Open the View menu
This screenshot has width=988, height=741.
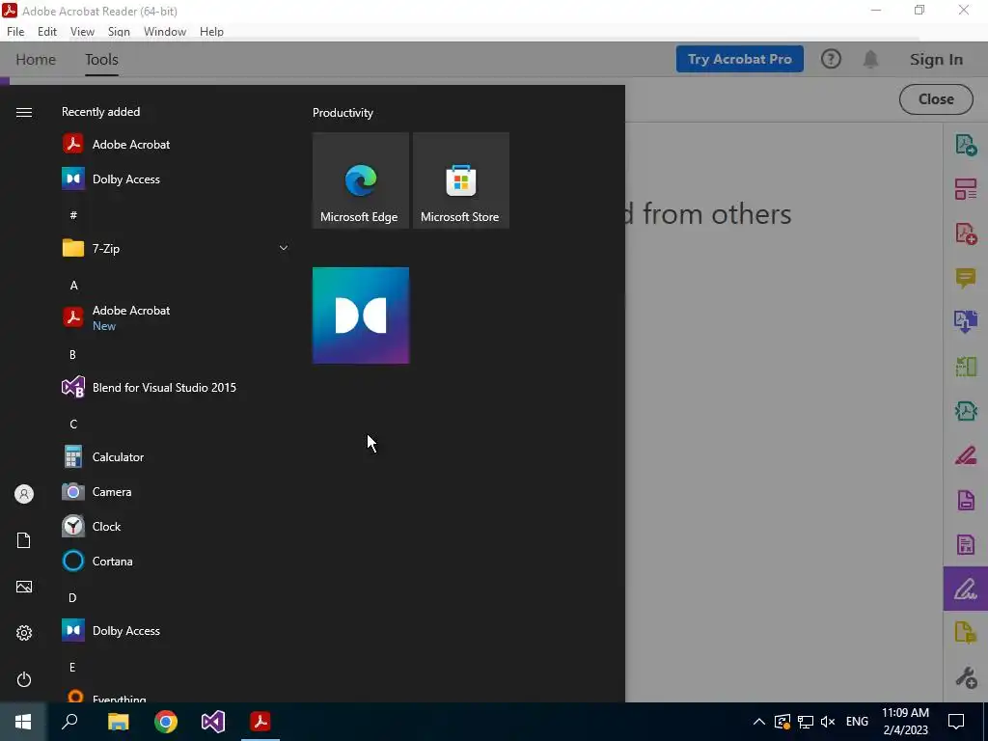point(82,32)
